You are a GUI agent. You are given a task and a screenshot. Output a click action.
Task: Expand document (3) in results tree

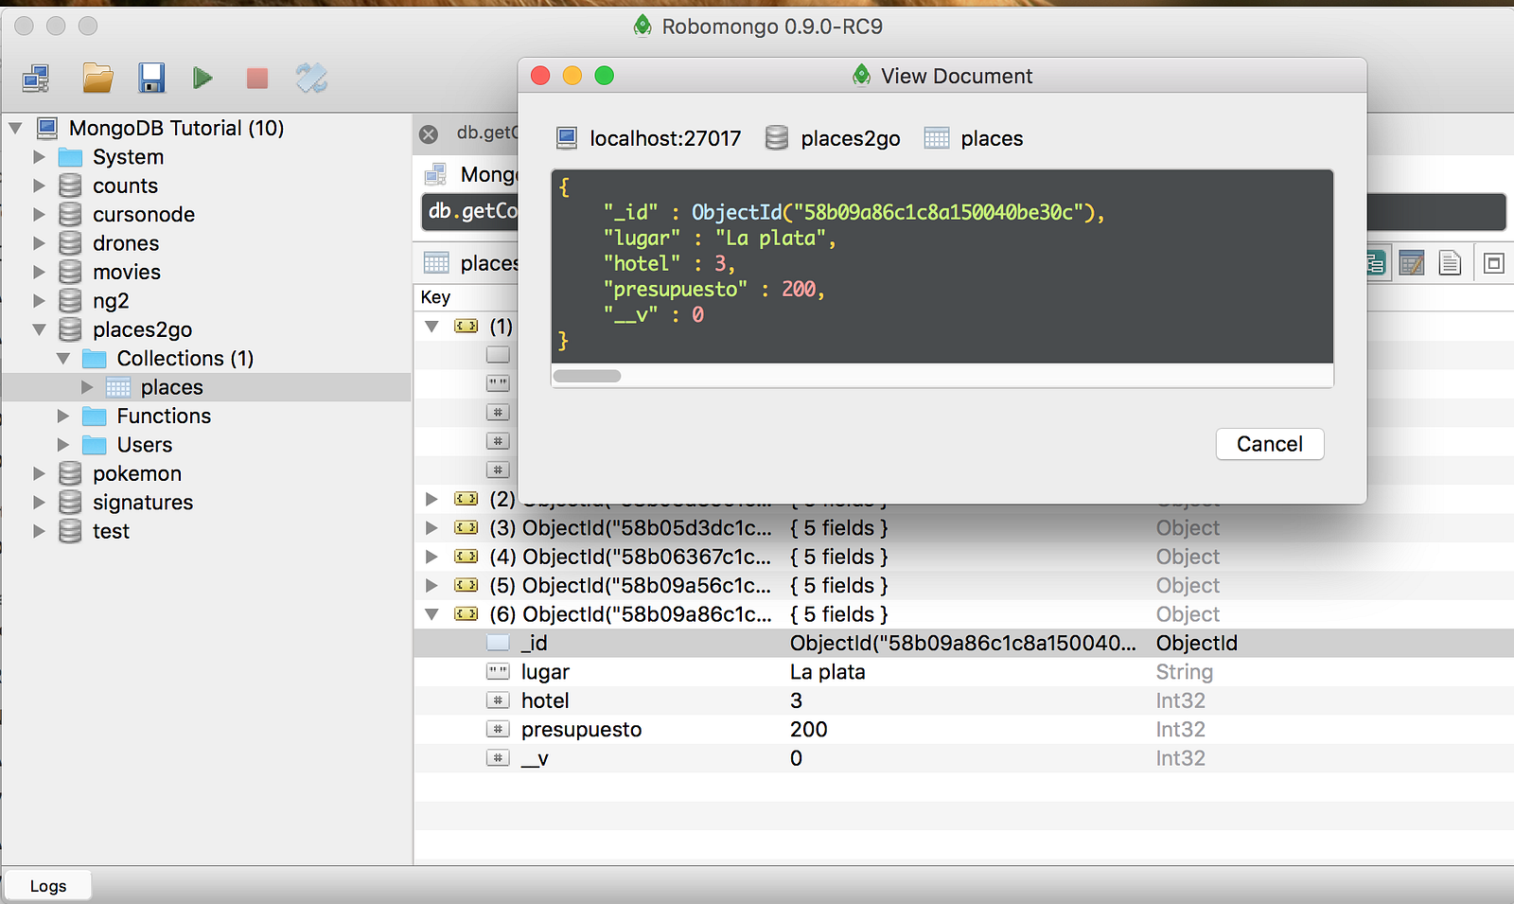431,527
